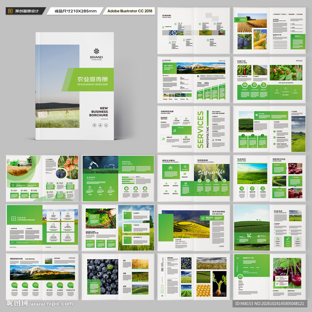Select the leftmost circular icon on the cover
312x312 pixels.
94,125
